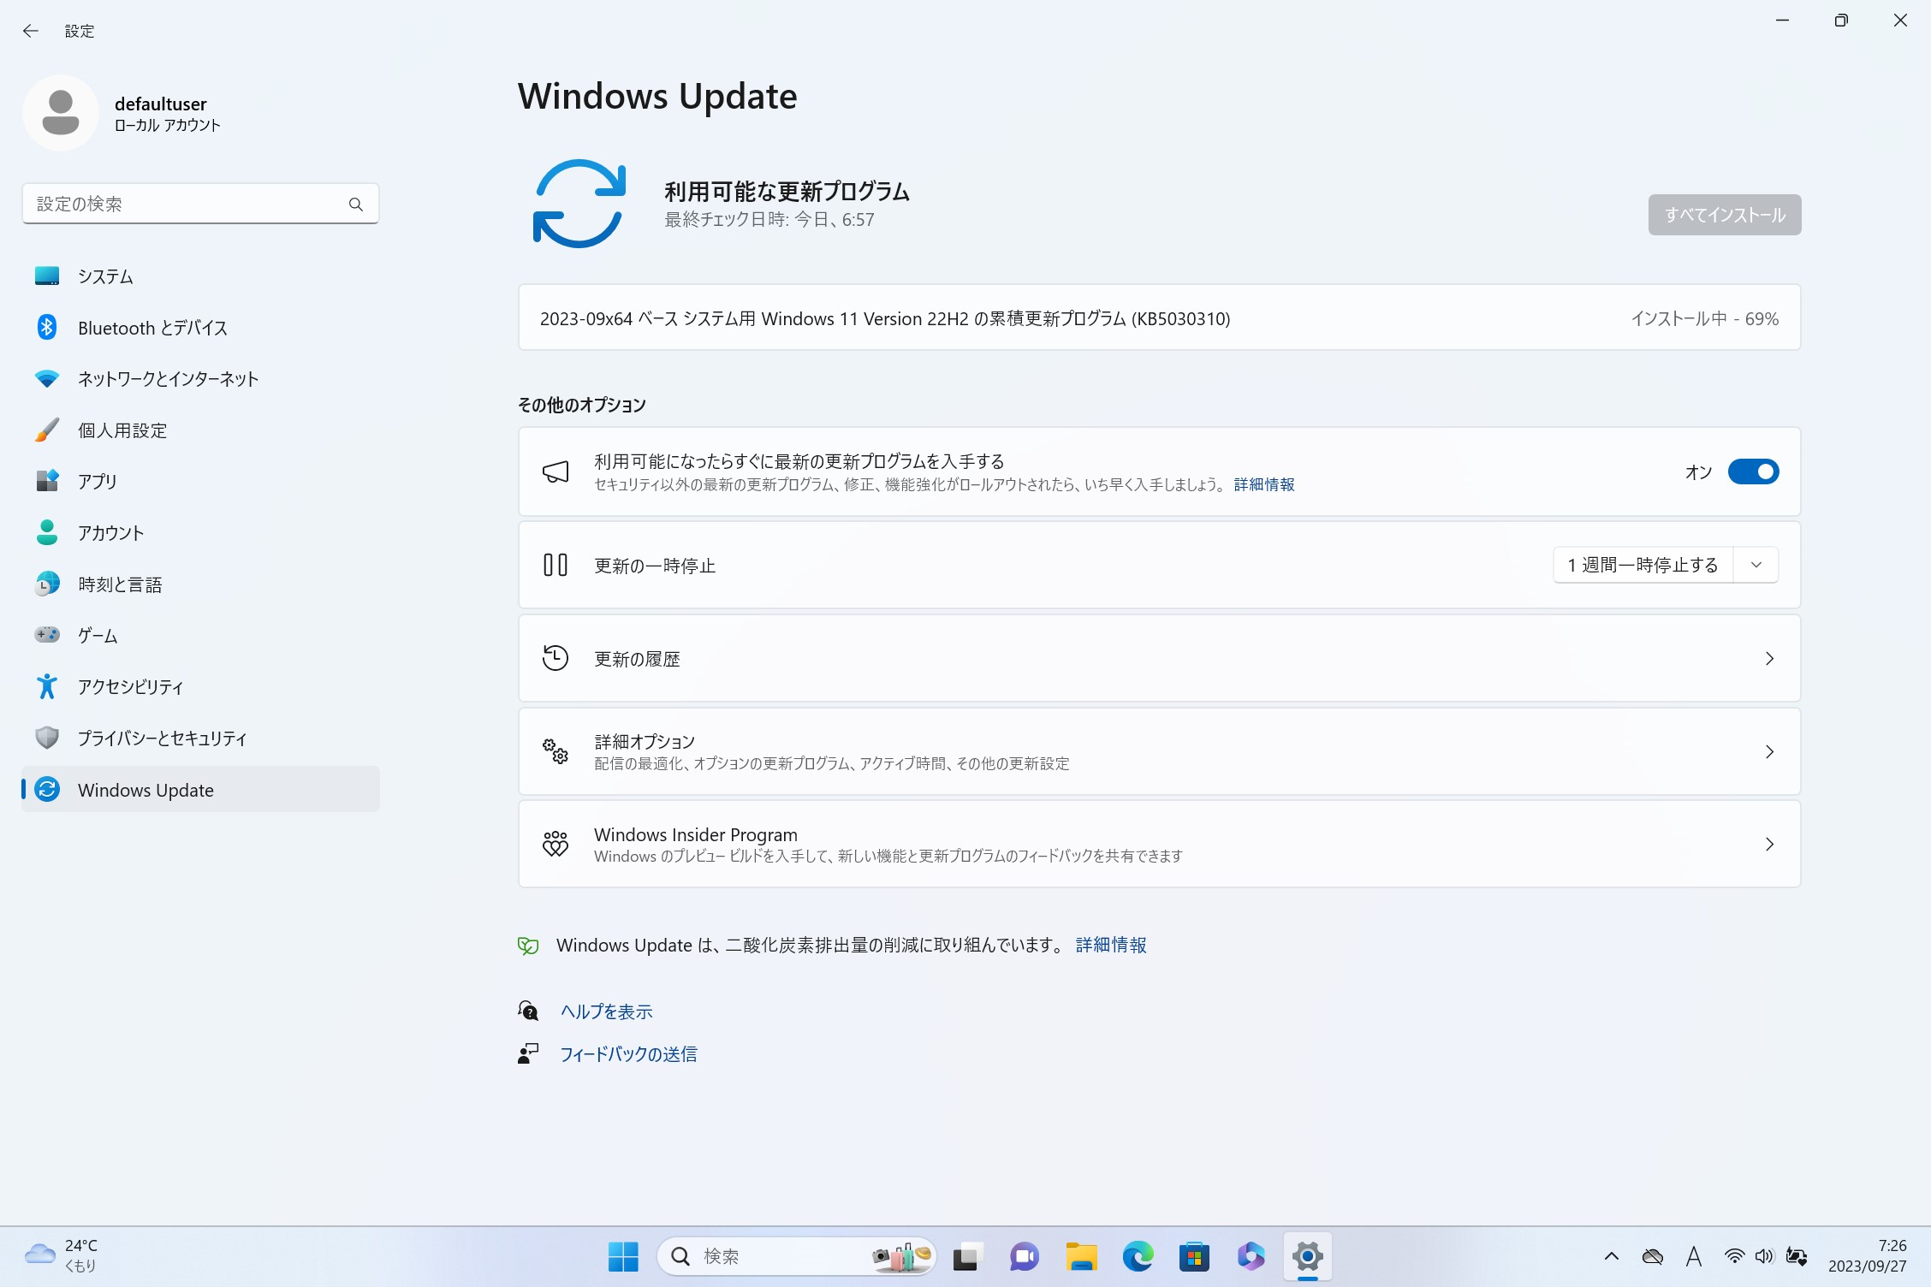
Task: Open Microsoft Store from the taskbar
Action: tap(1194, 1257)
